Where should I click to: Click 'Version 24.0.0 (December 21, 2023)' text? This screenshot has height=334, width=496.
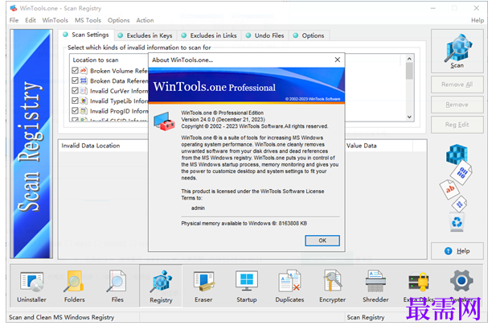click(x=223, y=119)
